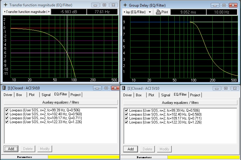
Task: Switch to the Driver tab in the left window
Action: (8, 95)
